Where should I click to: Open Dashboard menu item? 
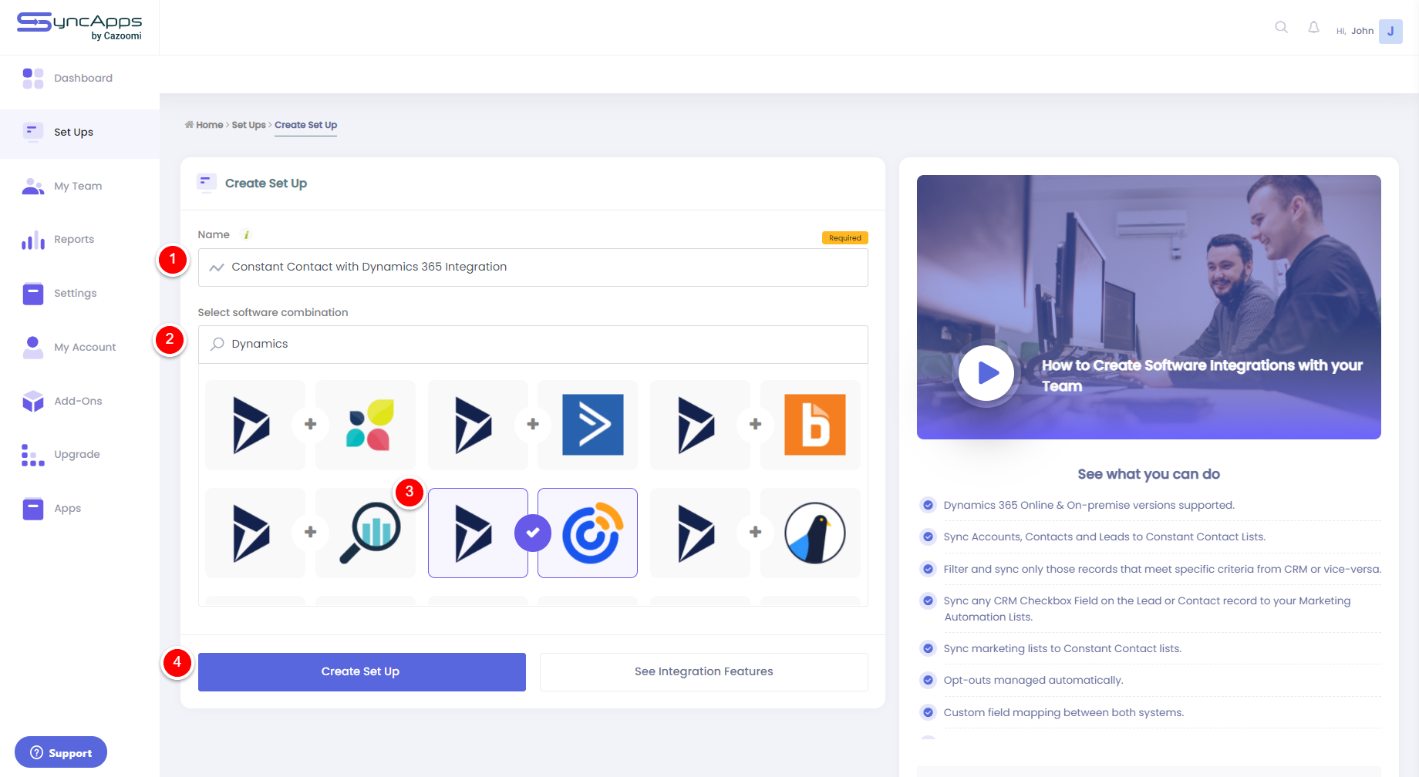tap(83, 78)
